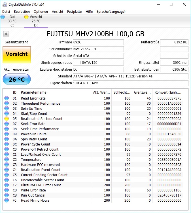Click the yellow Vorsicht status orb for D:
191x213 pixels.
click(x=26, y=17)
